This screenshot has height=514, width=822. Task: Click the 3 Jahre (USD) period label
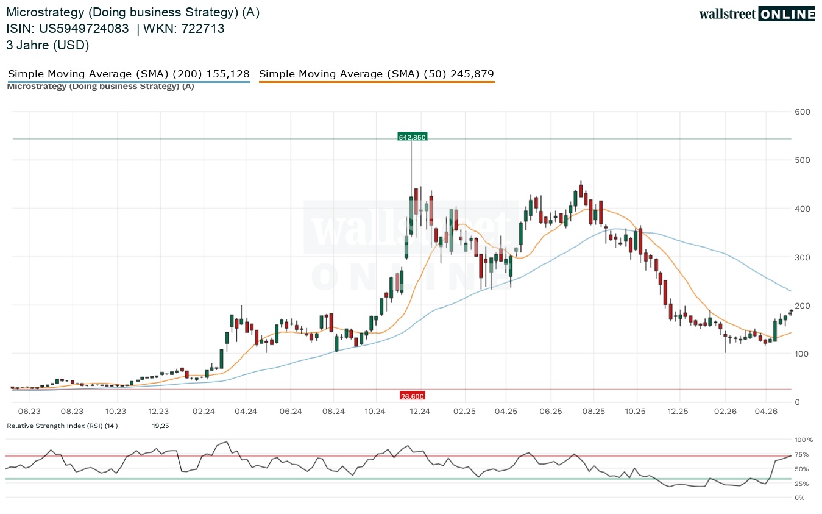pos(48,45)
